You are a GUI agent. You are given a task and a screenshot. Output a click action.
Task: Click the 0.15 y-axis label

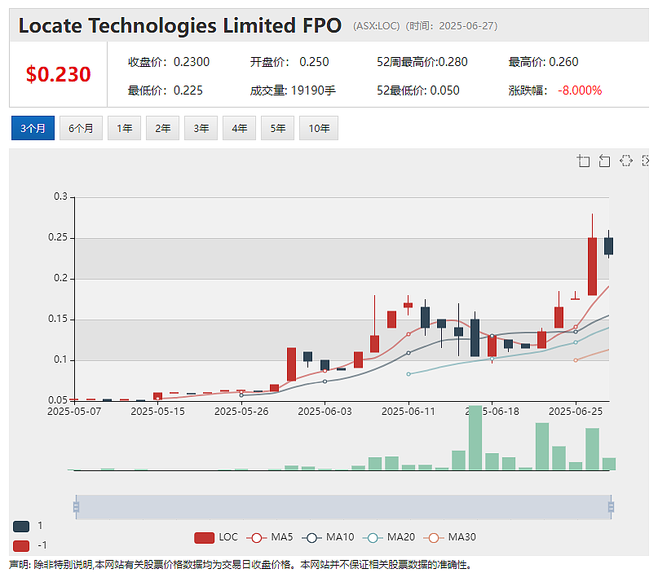pos(58,319)
